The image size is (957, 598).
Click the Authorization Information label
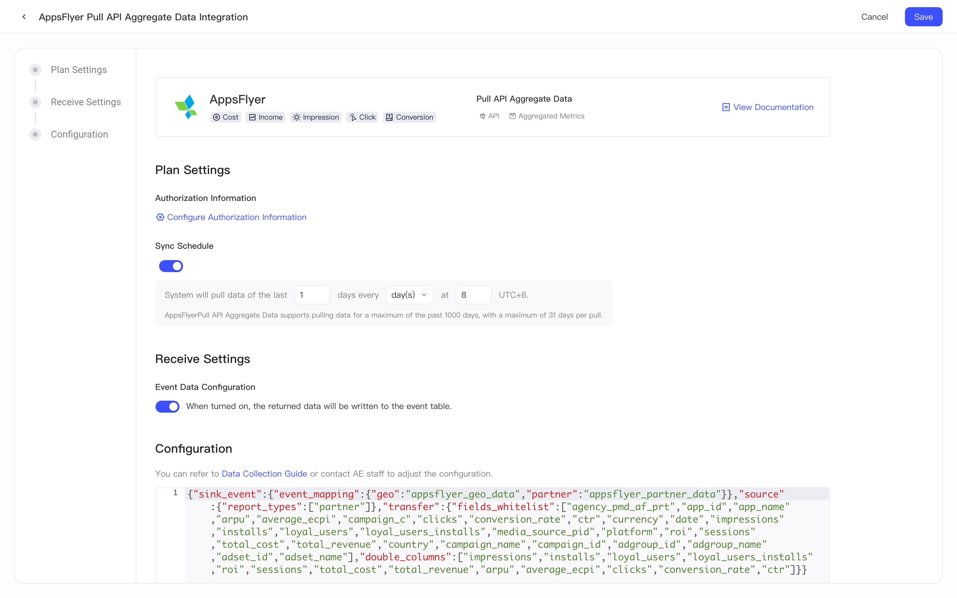(206, 198)
